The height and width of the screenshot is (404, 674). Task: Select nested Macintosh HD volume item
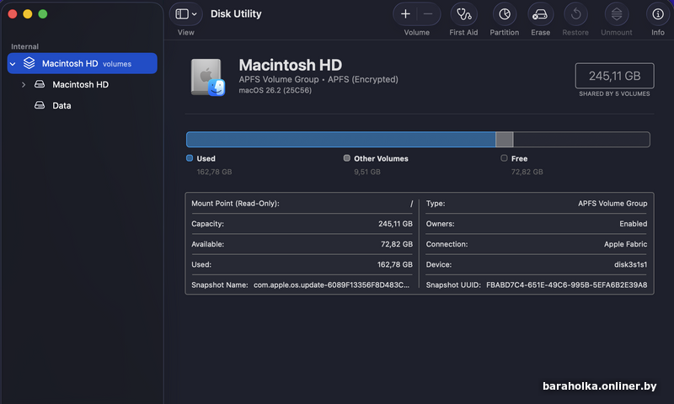pyautogui.click(x=79, y=85)
